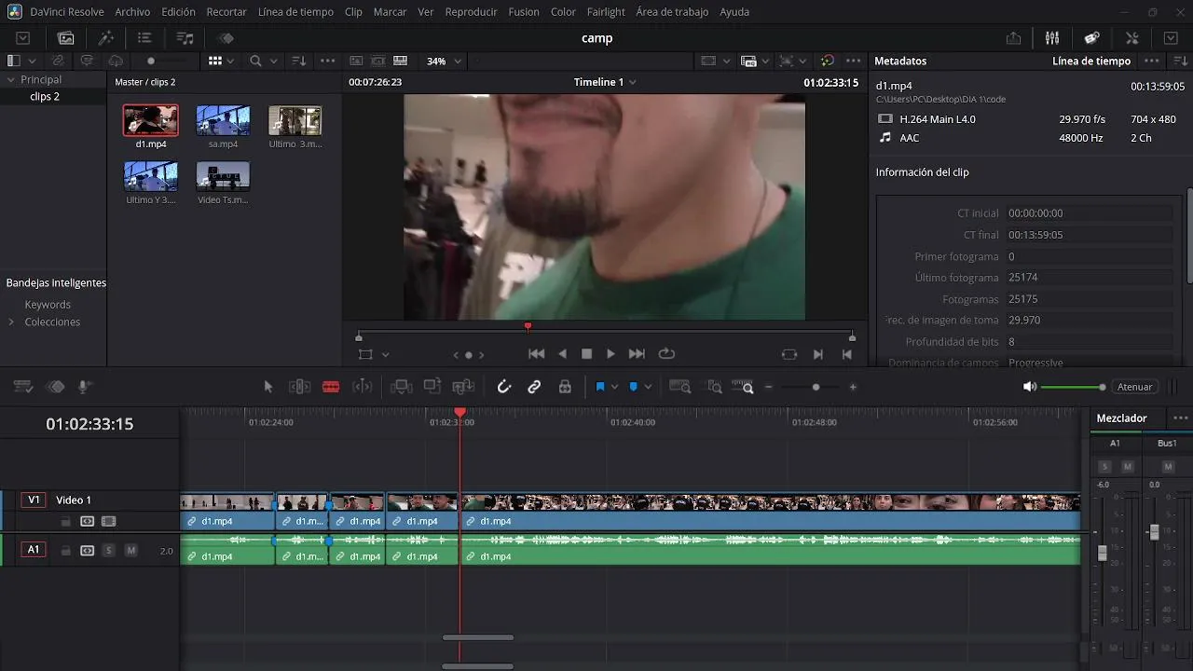1193x671 pixels.
Task: Click the Overwrite Clip icon
Action: [432, 387]
